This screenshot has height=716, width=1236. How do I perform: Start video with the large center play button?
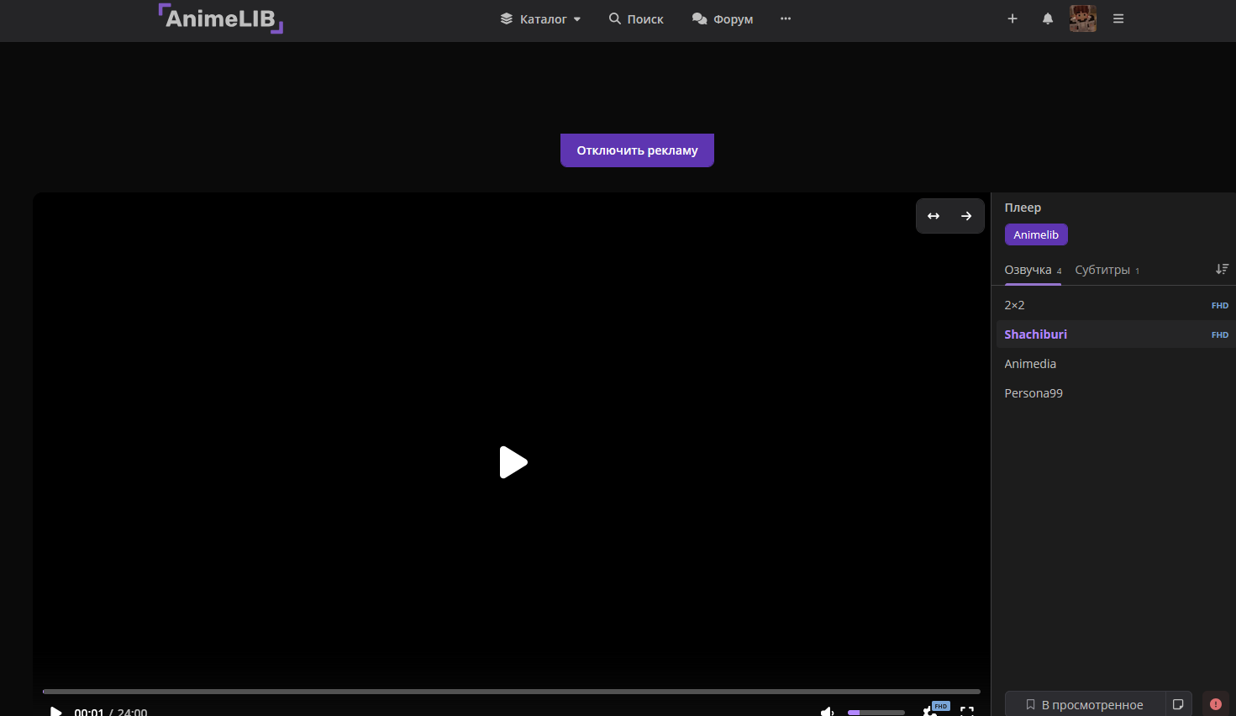pos(513,462)
